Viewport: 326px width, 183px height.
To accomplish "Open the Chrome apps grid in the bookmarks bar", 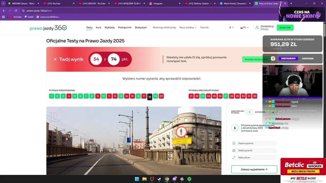I will [3, 17].
